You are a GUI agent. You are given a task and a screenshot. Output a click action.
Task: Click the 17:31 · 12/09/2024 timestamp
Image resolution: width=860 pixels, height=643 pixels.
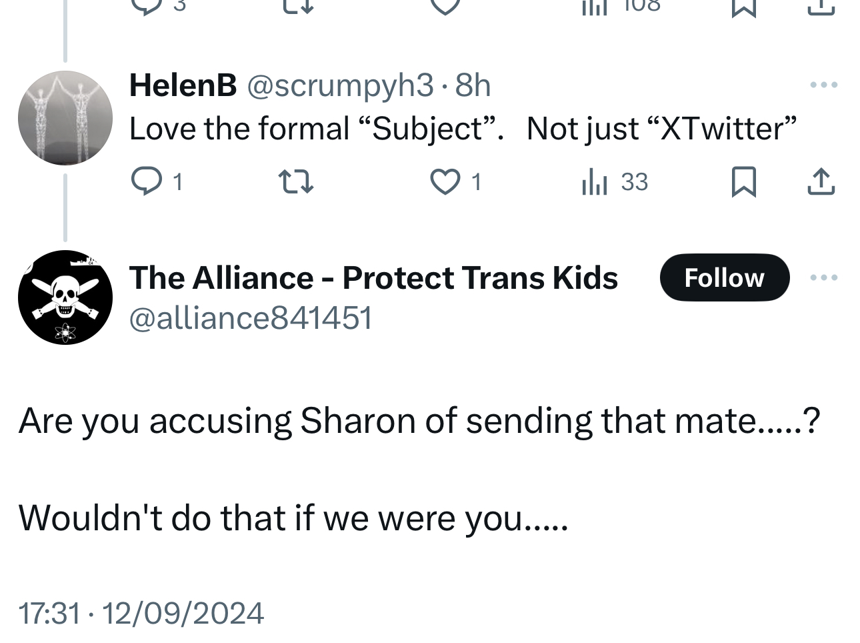tap(141, 613)
